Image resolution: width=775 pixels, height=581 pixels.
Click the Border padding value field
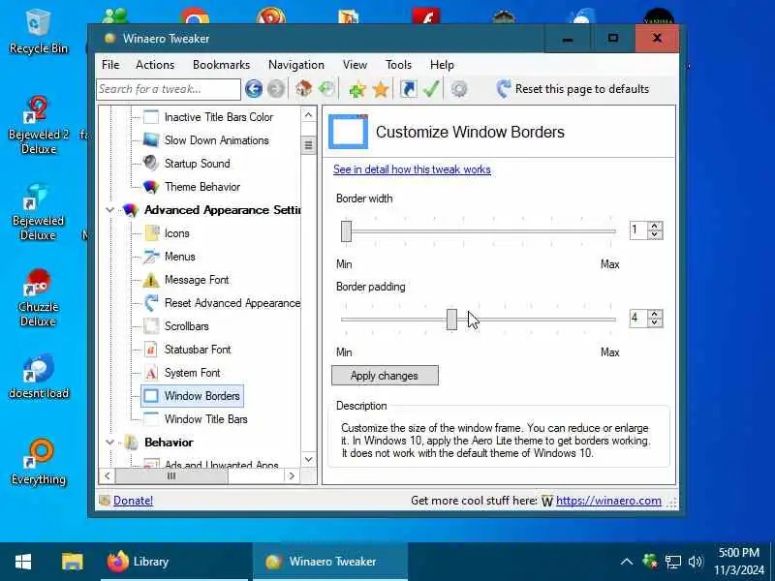[639, 319]
